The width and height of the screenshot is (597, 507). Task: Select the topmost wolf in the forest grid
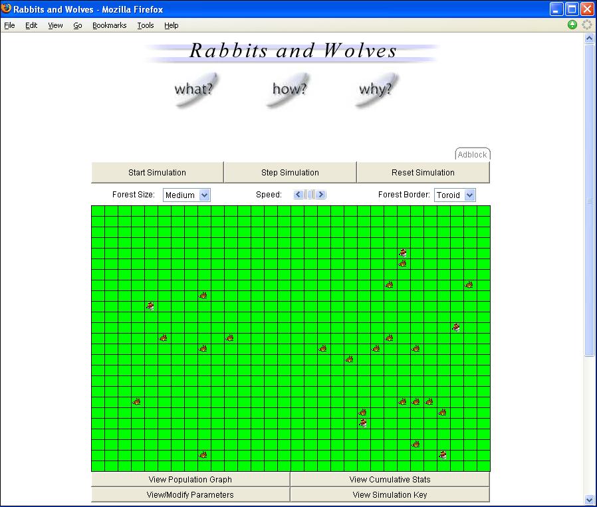(403, 253)
